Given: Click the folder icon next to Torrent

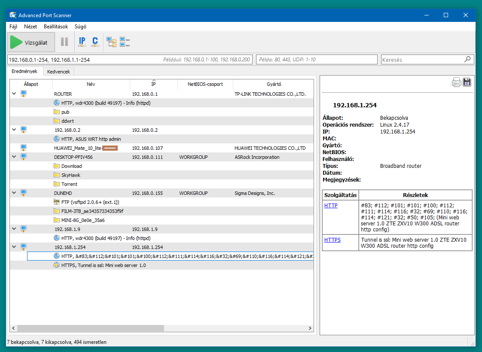Looking at the screenshot, I should point(57,184).
